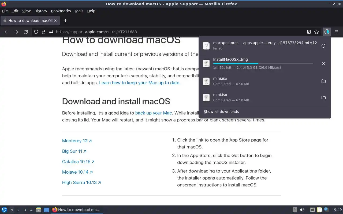Switch to workspace 4
Viewport: 343px width, 214px height.
(x=31, y=210)
